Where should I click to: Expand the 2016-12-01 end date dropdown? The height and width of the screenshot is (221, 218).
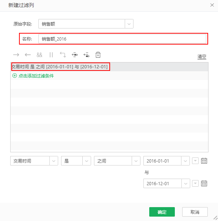186,183
